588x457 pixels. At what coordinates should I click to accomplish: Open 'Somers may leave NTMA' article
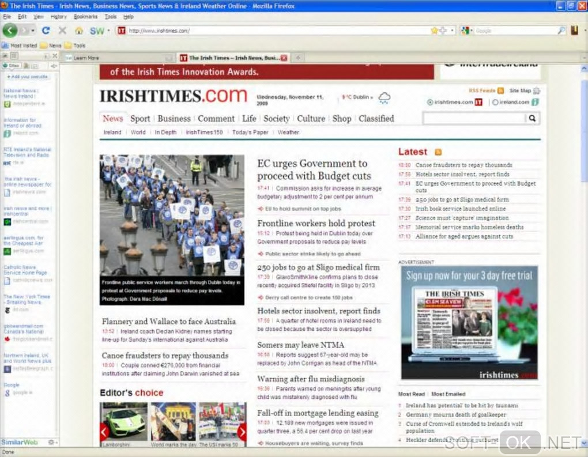coord(301,345)
